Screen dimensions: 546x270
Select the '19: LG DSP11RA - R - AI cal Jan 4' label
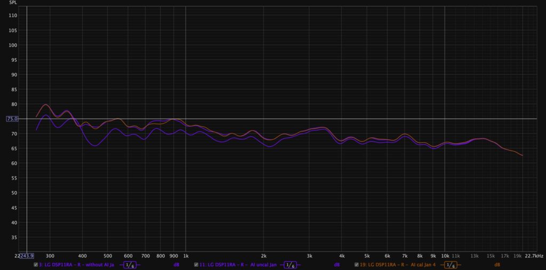tap(398, 265)
